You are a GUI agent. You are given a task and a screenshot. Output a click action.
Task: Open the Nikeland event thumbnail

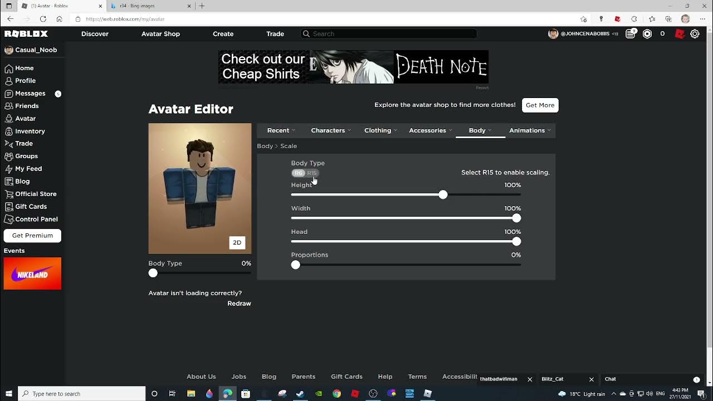[x=32, y=273]
